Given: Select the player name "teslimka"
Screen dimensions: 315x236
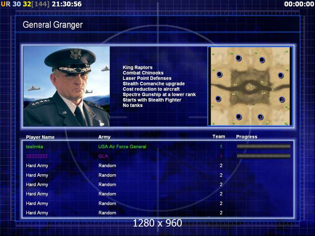Looking at the screenshot, I should [x=34, y=147].
